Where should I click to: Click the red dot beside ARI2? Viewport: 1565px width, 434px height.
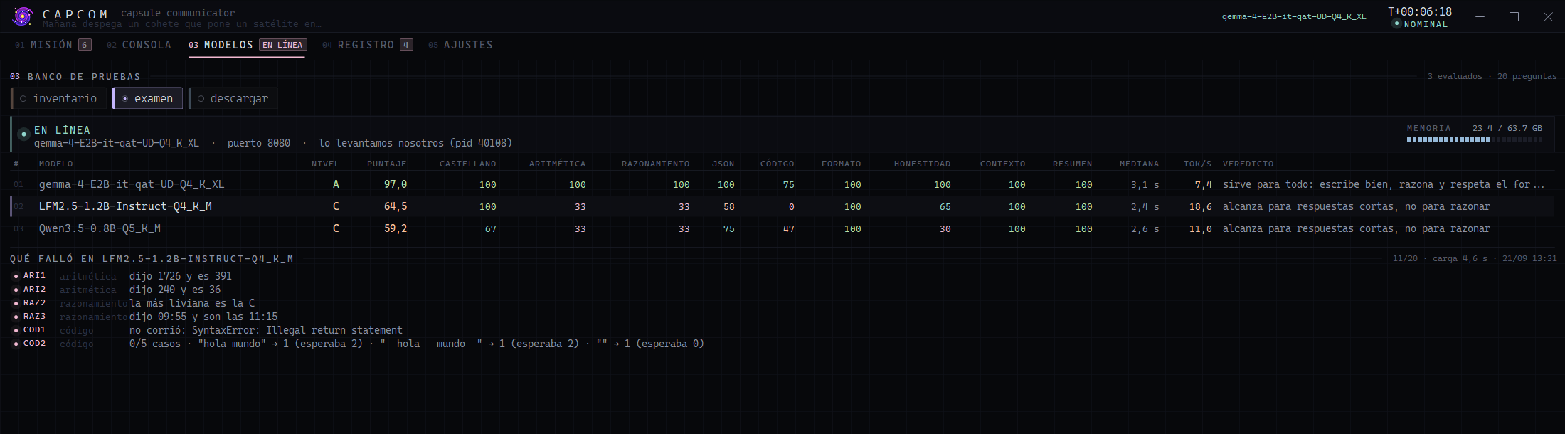(x=16, y=290)
